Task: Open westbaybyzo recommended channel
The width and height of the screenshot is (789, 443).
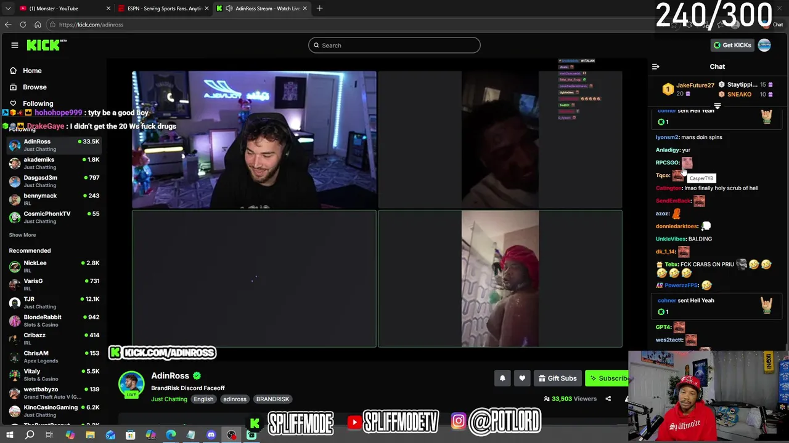Action: pos(54,393)
